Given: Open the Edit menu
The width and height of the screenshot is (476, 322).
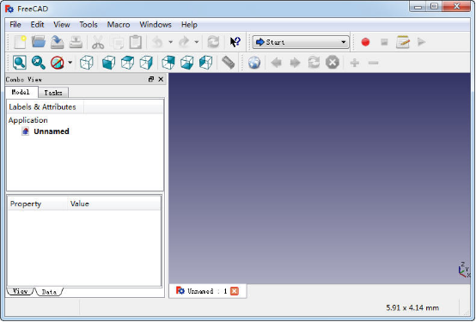Looking at the screenshot, I should pos(37,25).
